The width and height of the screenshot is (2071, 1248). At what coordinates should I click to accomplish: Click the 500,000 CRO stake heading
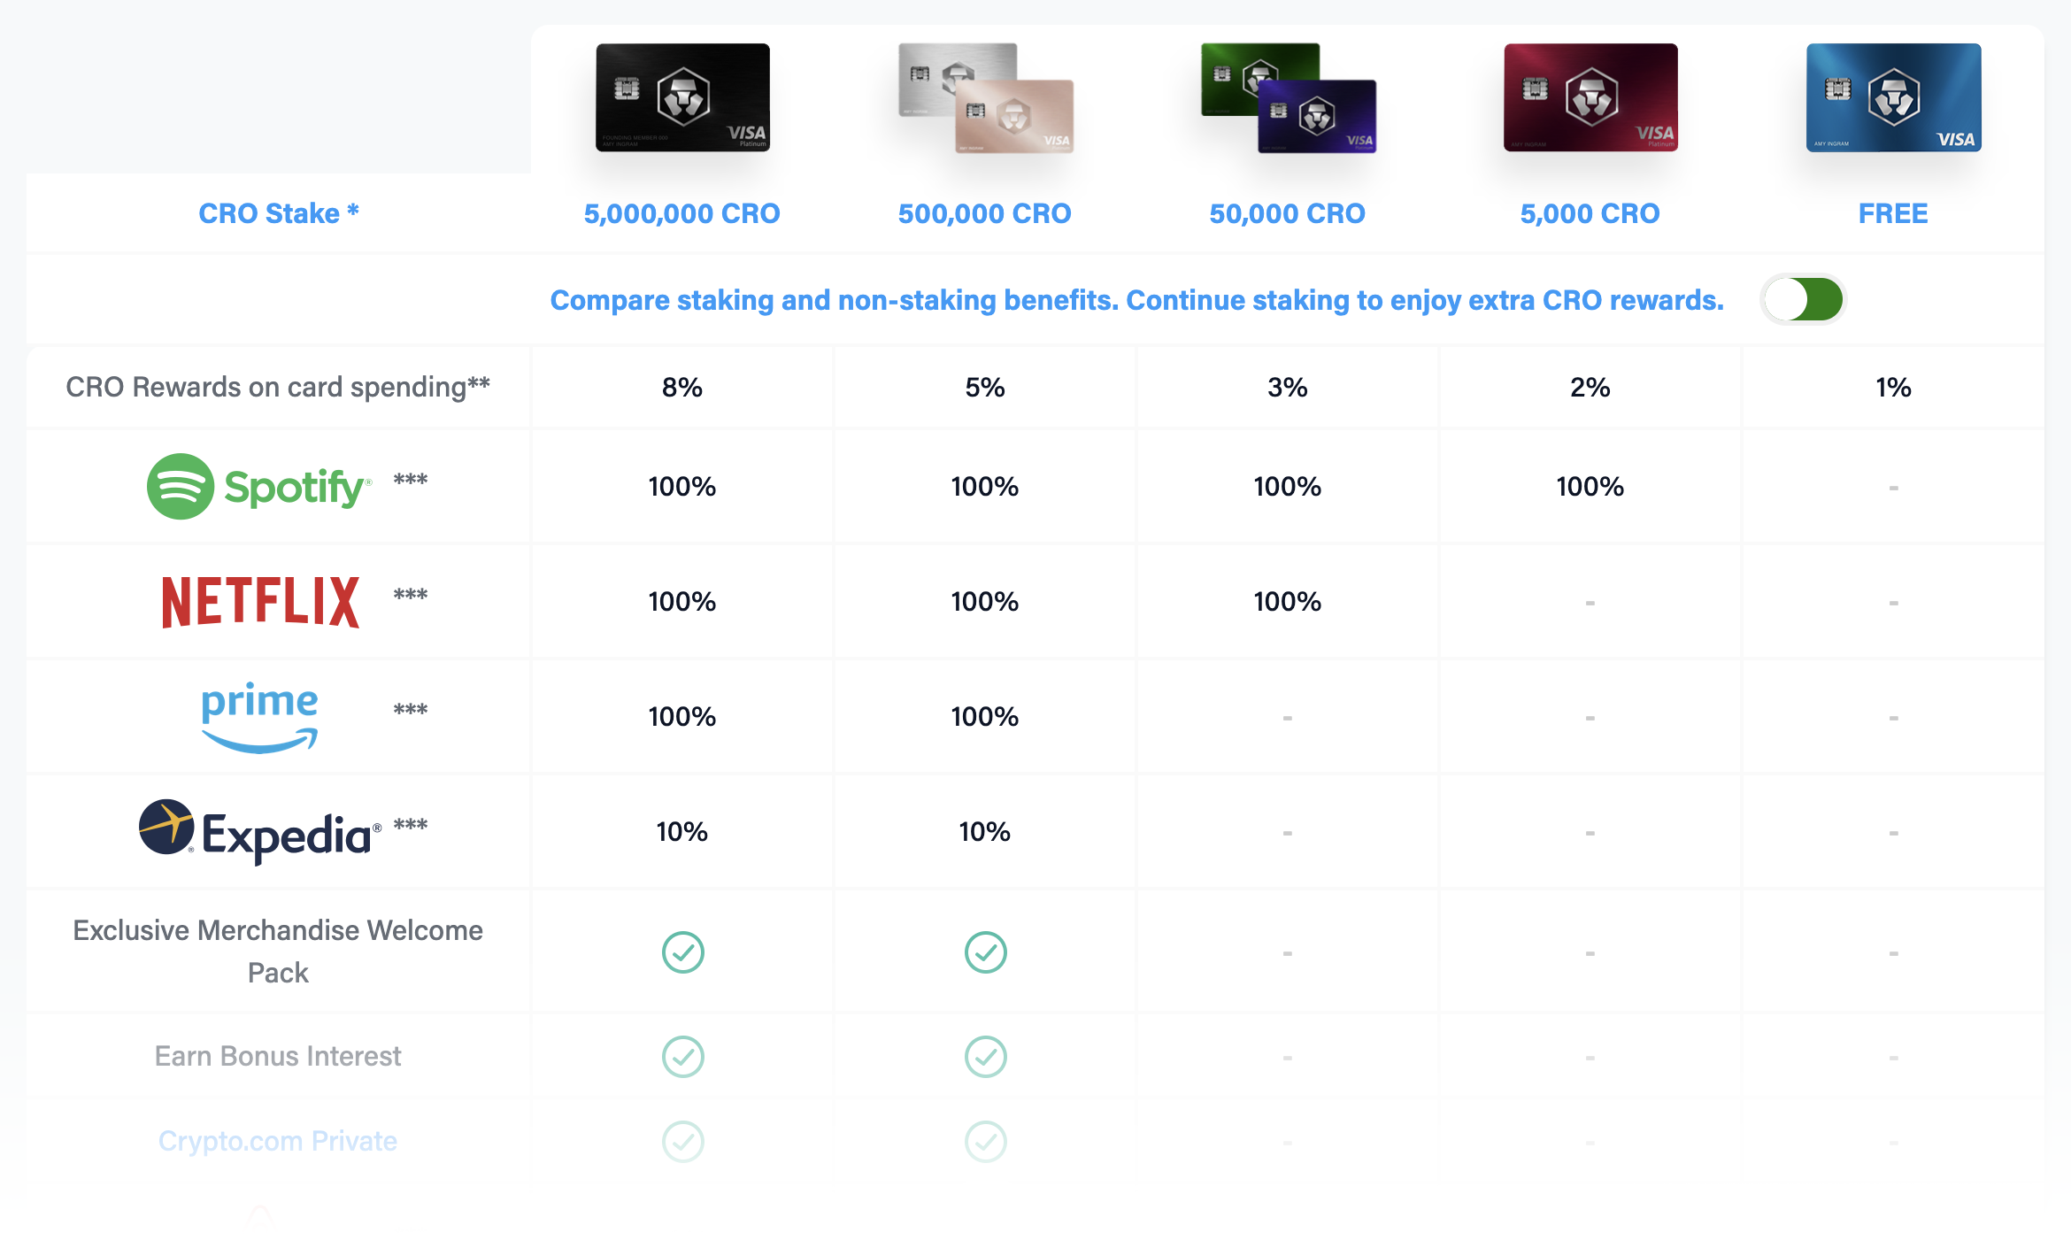coord(984,213)
